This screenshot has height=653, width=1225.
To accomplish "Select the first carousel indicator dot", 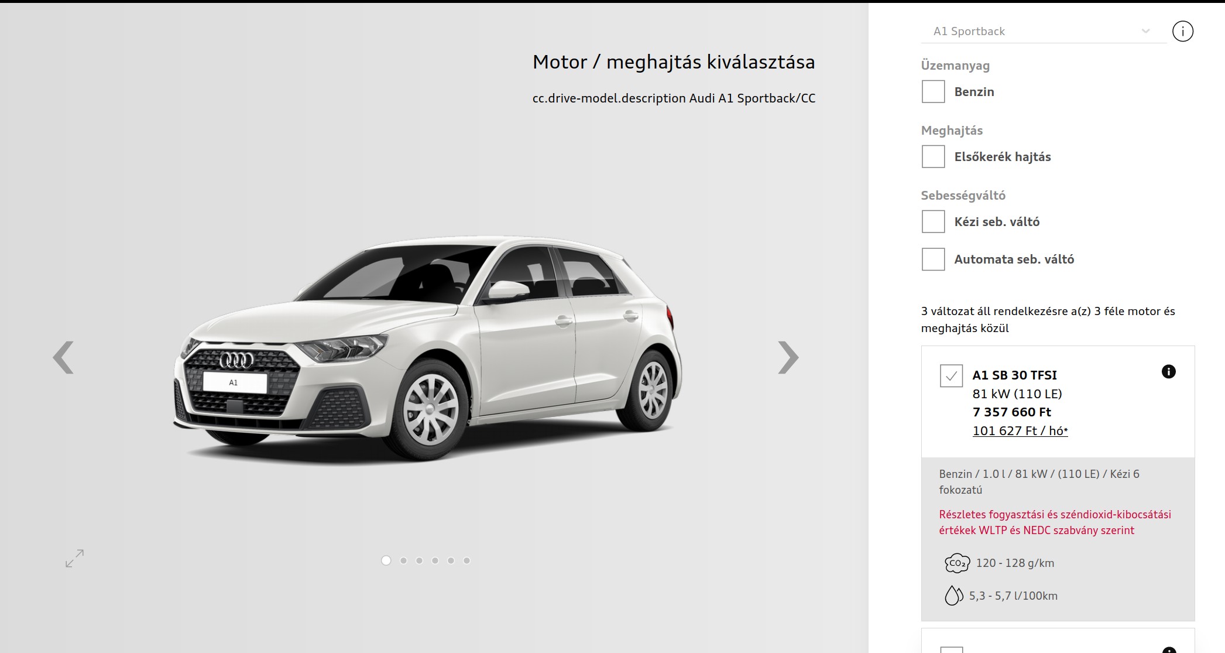I will (386, 560).
